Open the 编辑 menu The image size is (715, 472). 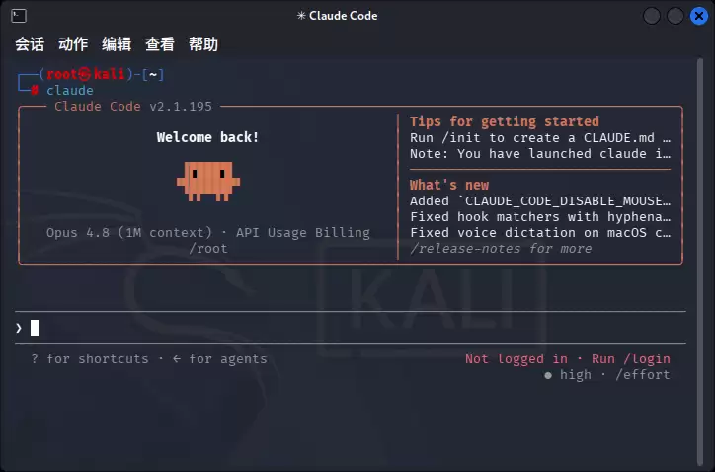pyautogui.click(x=117, y=44)
